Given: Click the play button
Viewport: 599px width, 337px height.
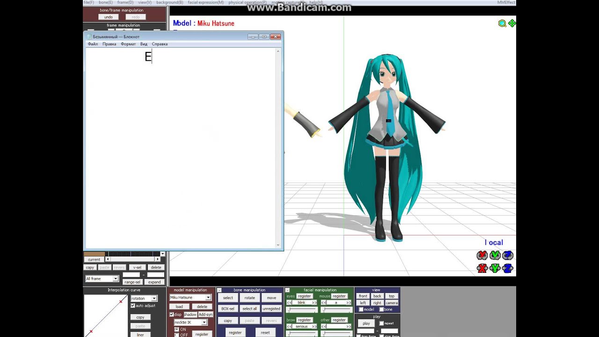Looking at the screenshot, I should [x=366, y=323].
